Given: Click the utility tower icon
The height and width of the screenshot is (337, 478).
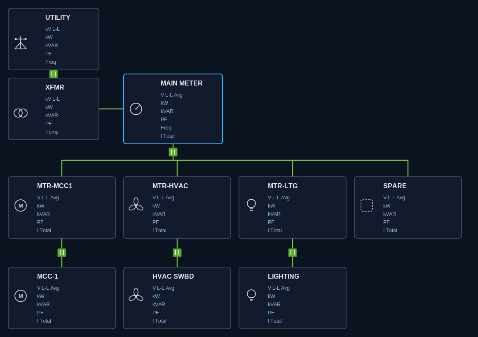Looking at the screenshot, I should pos(21,43).
